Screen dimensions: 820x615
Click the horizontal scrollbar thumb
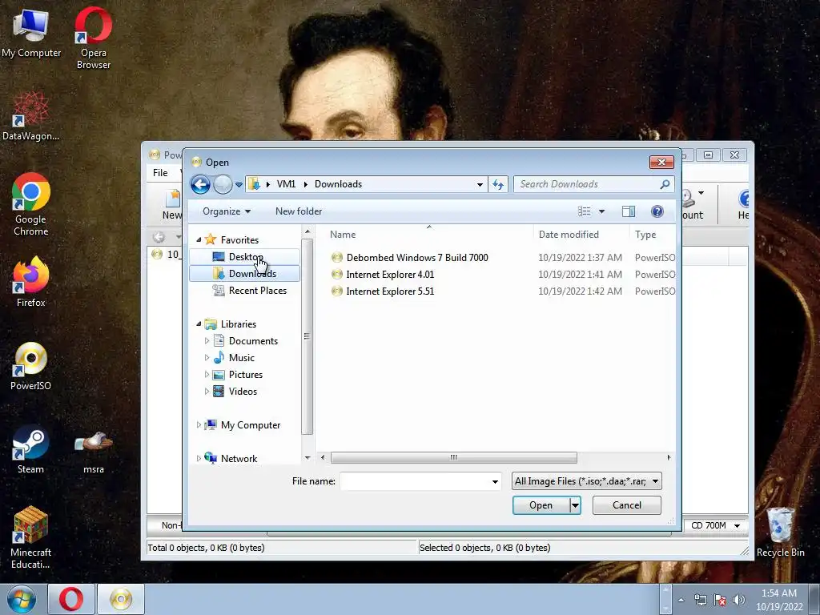[453, 457]
